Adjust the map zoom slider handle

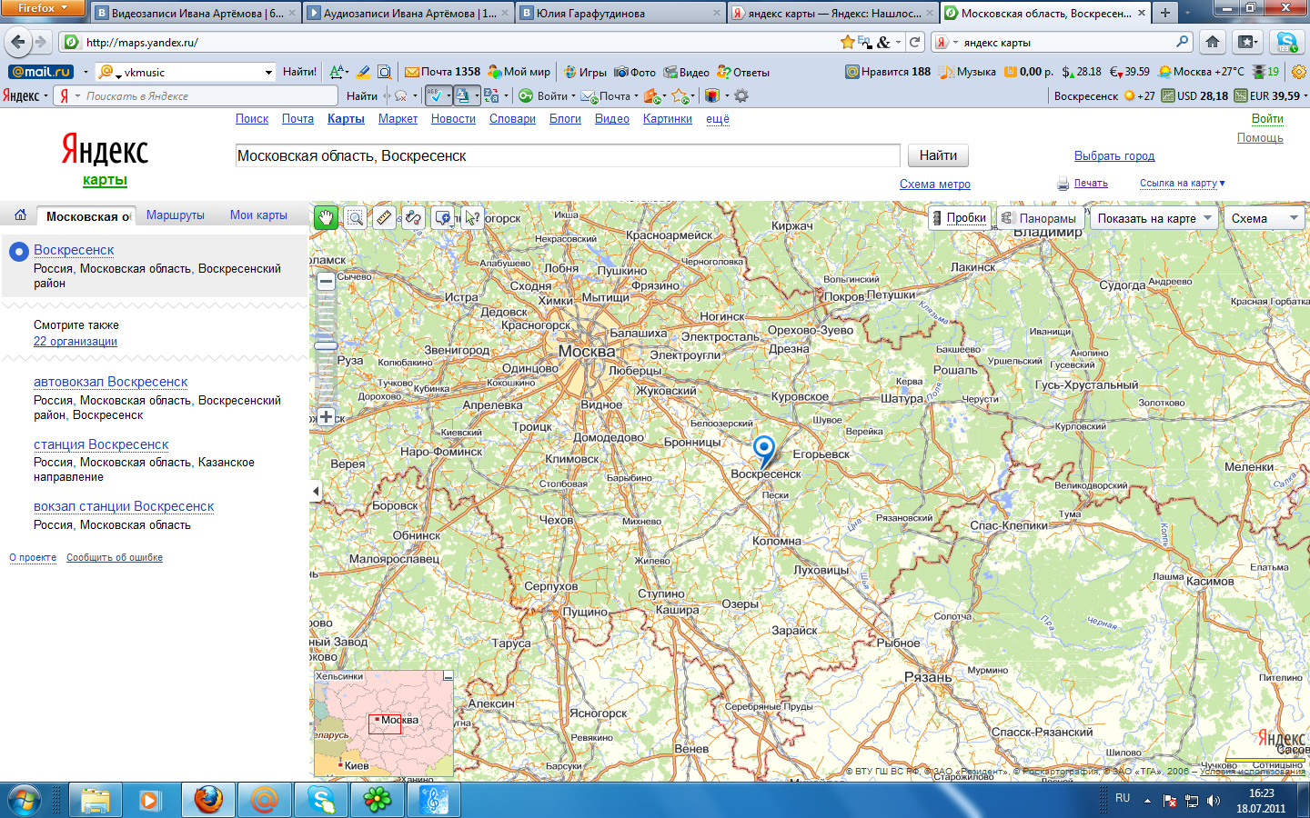click(x=326, y=345)
